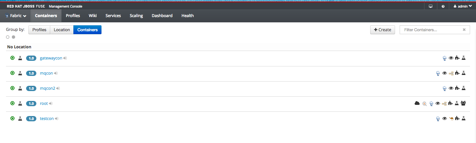This screenshot has width=476, height=143.
Task: Click the right-side flask icon on mqcon2 row
Action: pos(463,88)
